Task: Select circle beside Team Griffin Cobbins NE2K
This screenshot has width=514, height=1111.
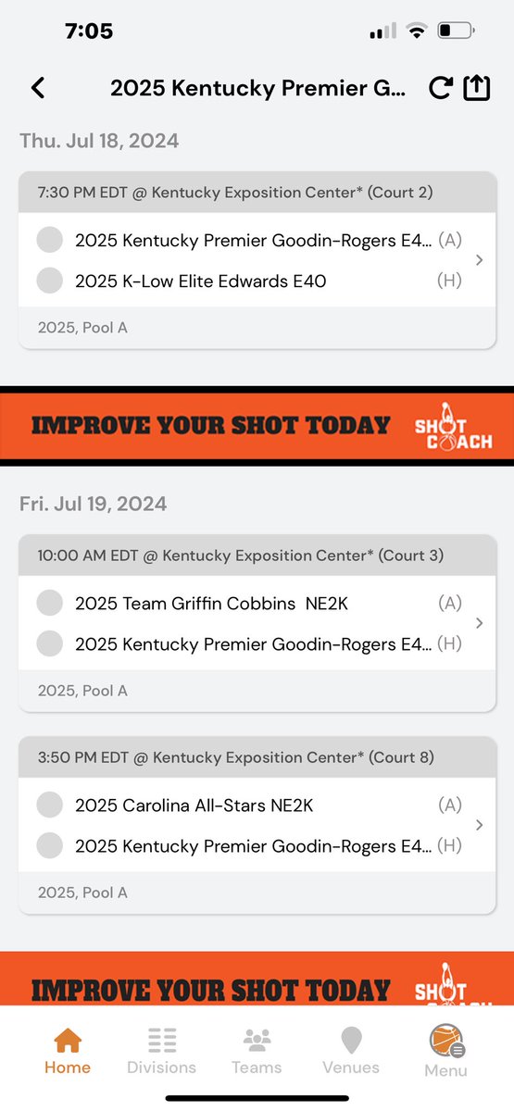Action: pos(49,604)
